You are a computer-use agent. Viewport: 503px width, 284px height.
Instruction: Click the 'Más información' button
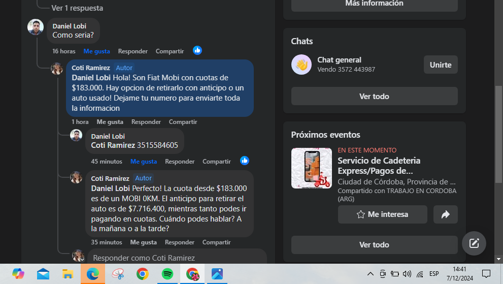(375, 5)
